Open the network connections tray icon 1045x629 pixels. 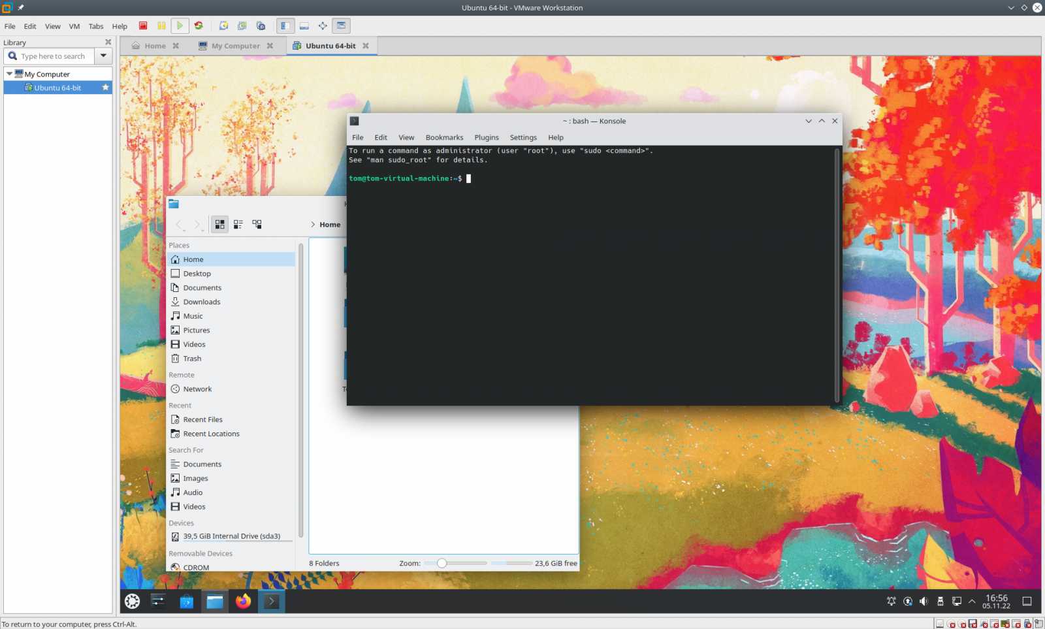pos(956,602)
